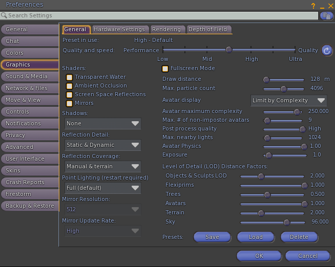Go to Network & Files section

[30, 88]
